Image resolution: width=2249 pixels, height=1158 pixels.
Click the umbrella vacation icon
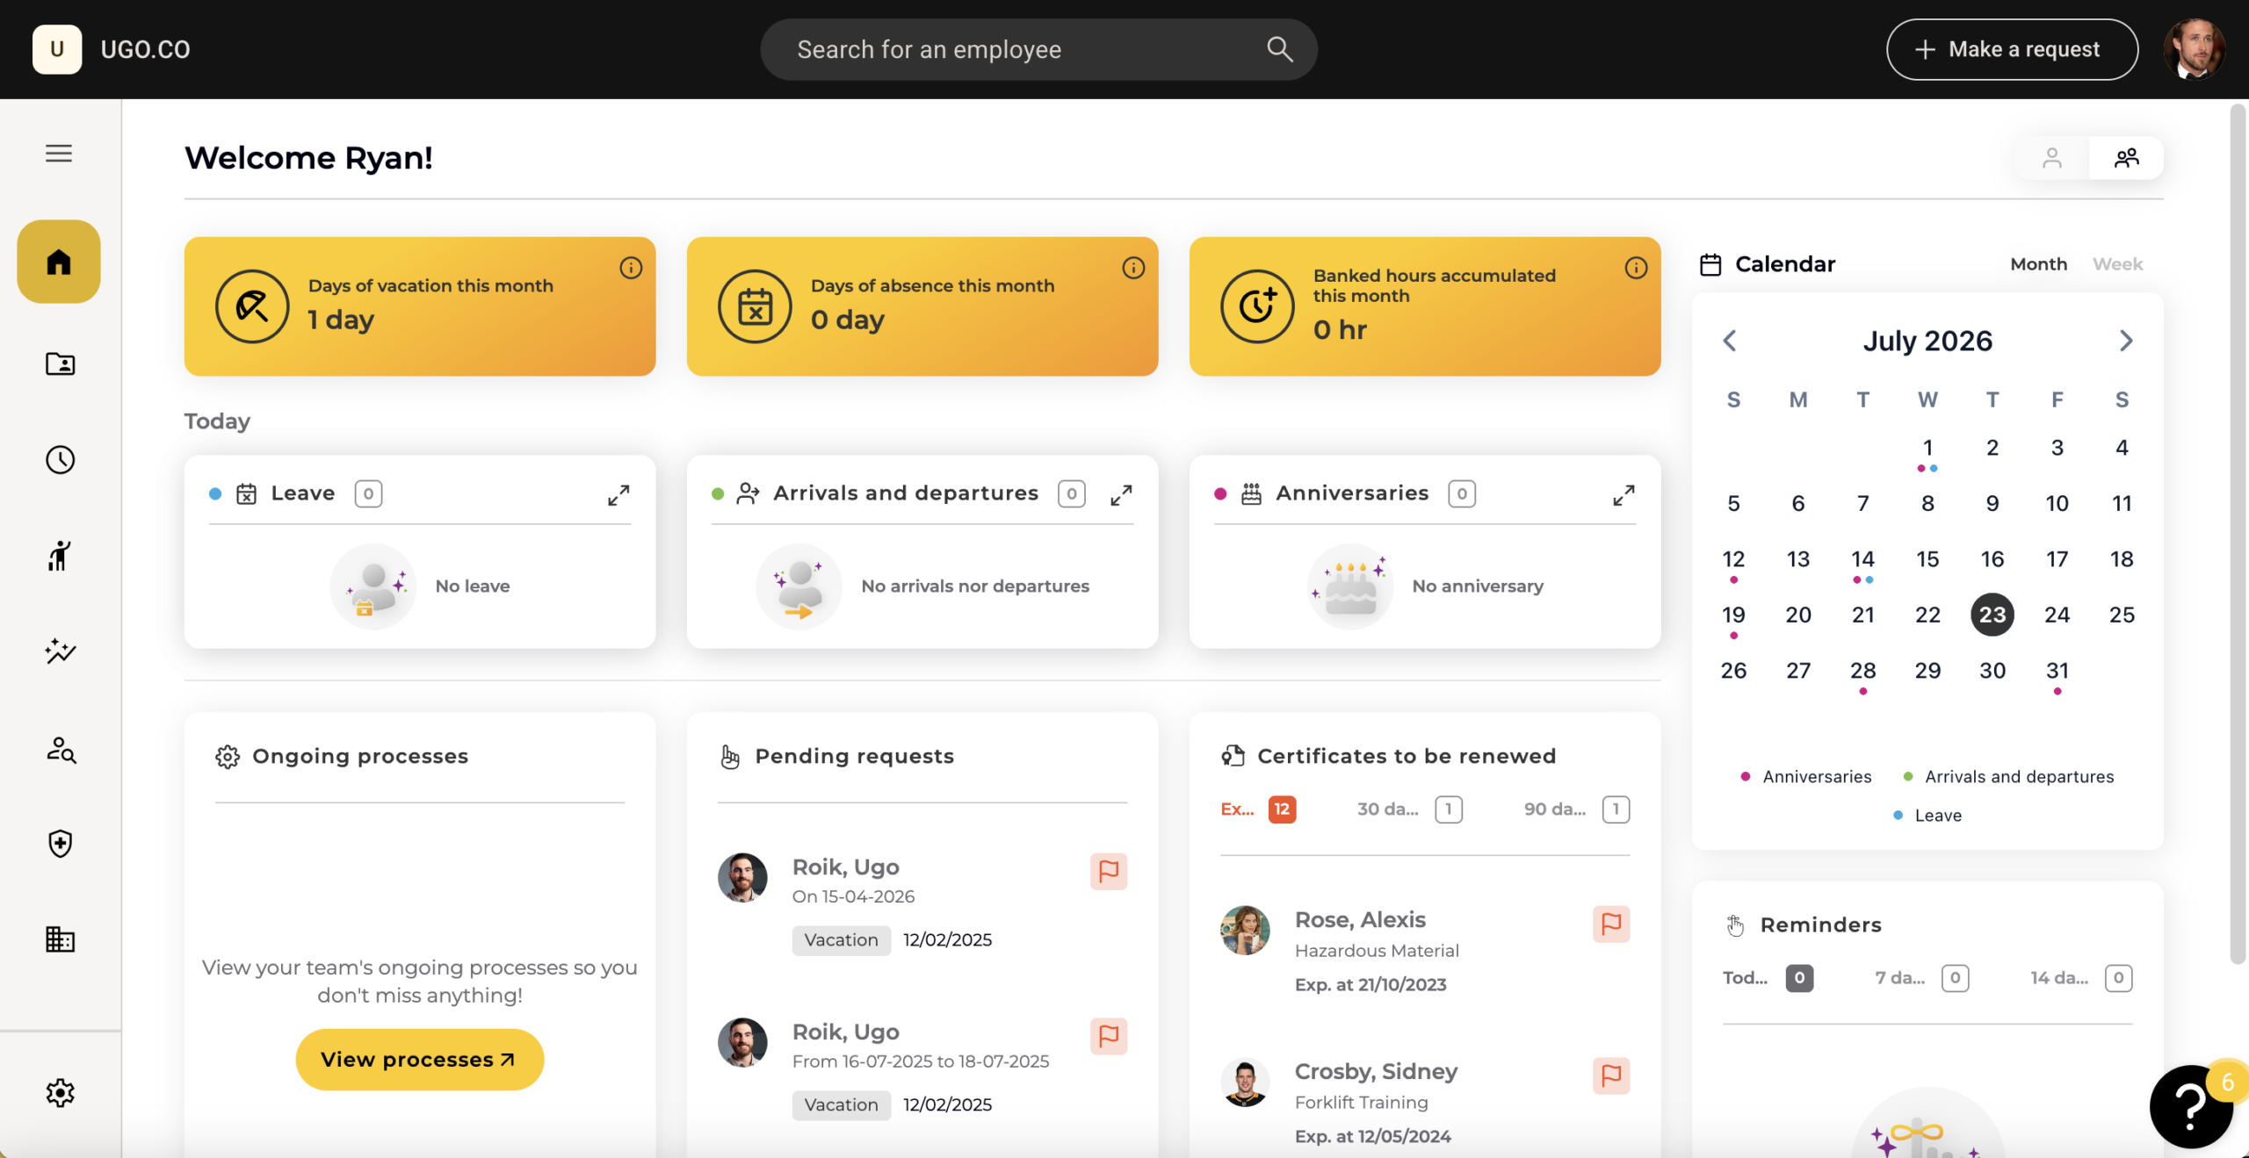pyautogui.click(x=252, y=306)
